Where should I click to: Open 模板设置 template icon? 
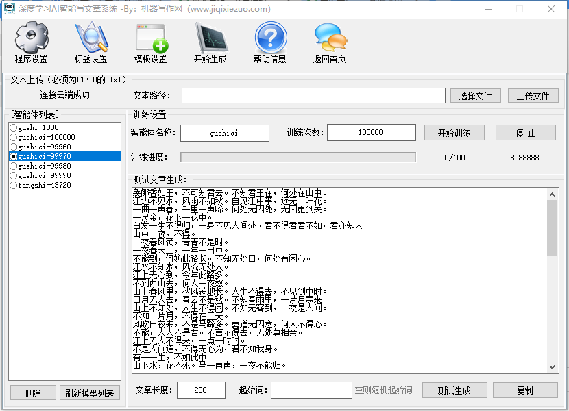pos(151,38)
